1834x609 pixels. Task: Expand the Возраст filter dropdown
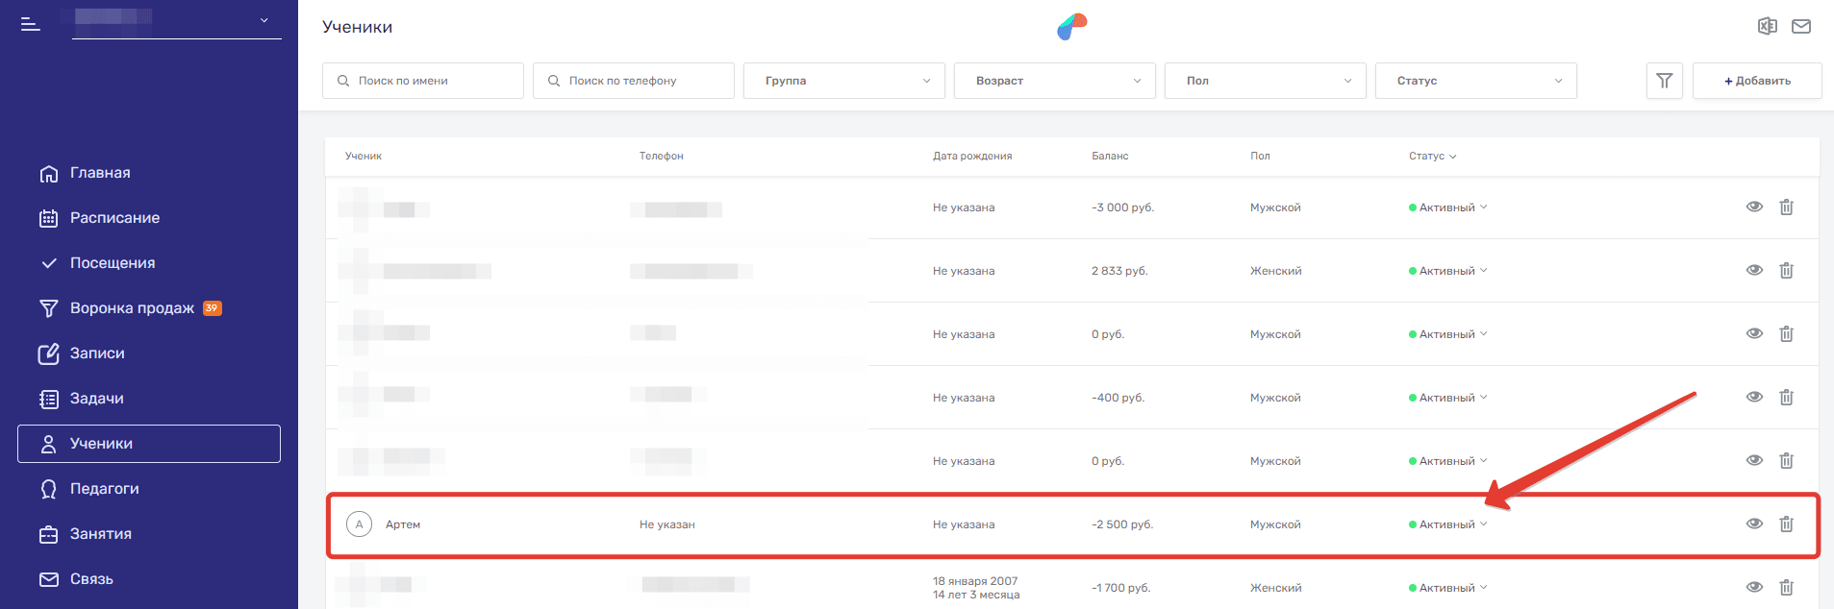pyautogui.click(x=1054, y=81)
